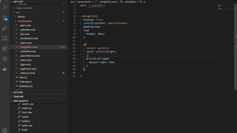
Task: Click the '../colors' import path
Action: coord(96,6)
